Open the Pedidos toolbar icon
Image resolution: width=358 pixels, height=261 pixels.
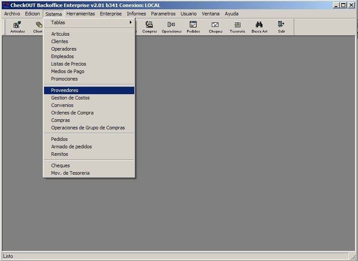[193, 27]
